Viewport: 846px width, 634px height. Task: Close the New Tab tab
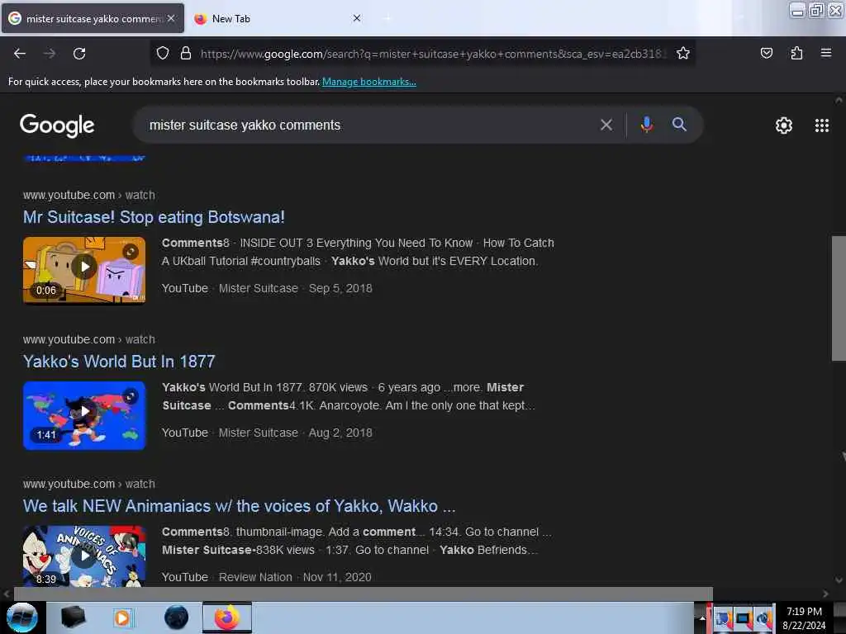click(357, 18)
